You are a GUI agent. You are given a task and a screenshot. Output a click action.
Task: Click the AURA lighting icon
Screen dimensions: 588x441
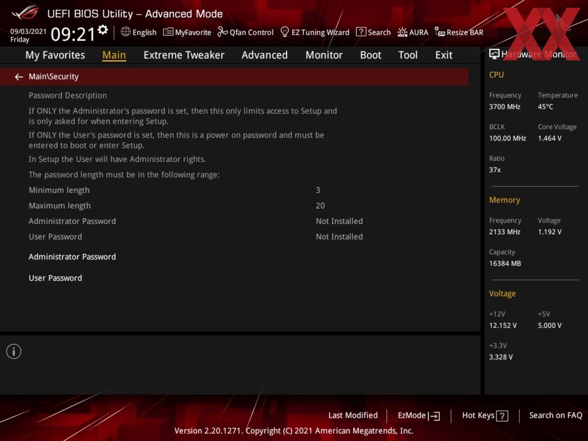pos(403,32)
